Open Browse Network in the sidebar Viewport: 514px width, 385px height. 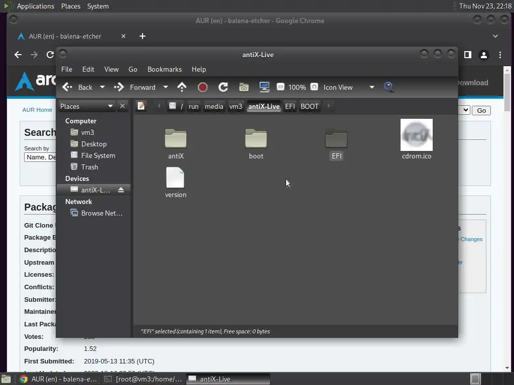[94, 213]
